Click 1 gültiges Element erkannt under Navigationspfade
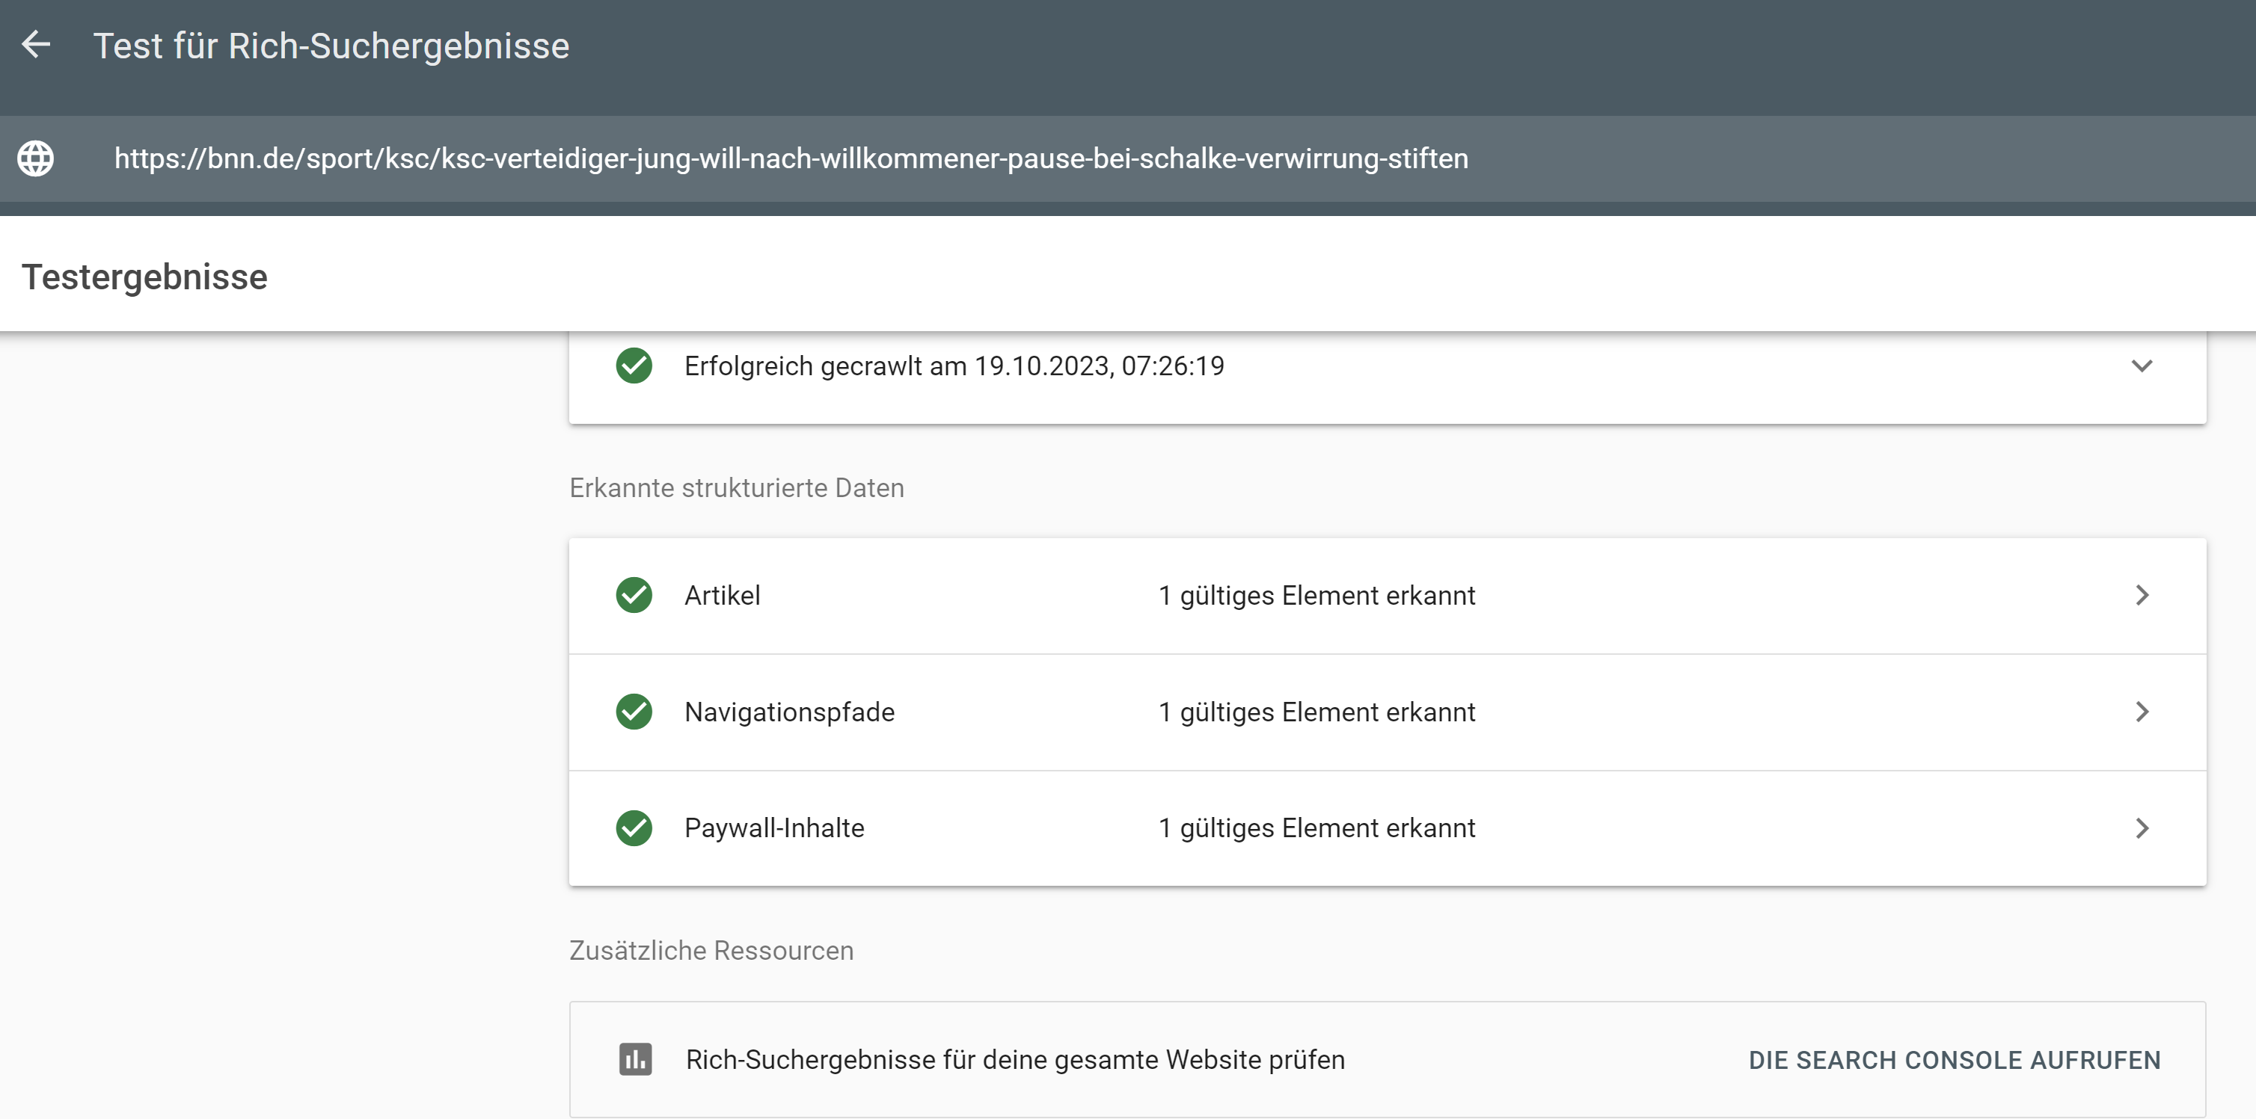Screen dimensions: 2256x1119 [x=1317, y=712]
